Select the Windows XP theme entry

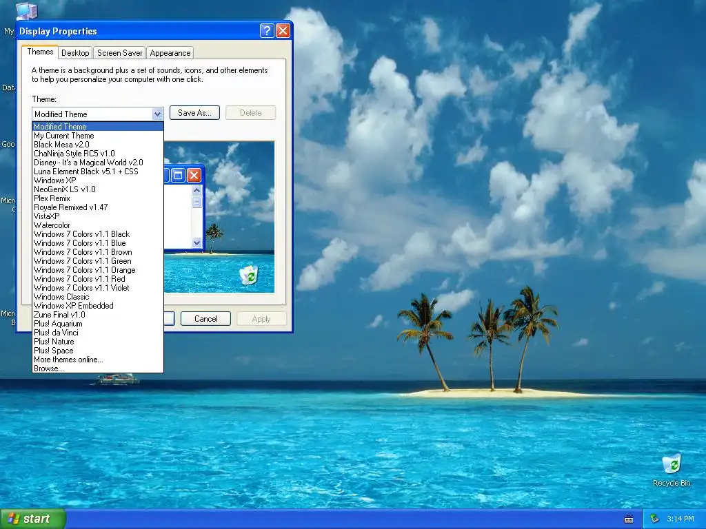(98, 180)
